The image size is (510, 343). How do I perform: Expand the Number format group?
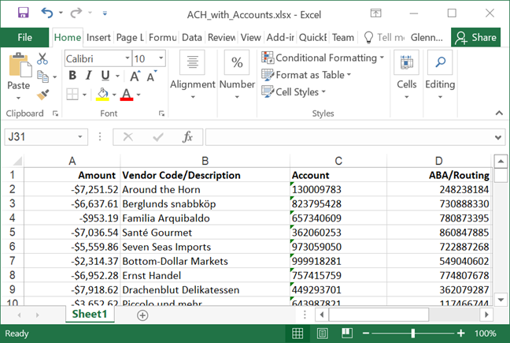tap(237, 75)
